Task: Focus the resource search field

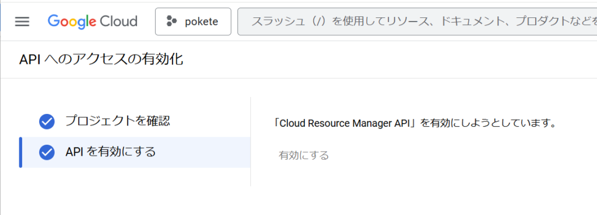Action: click(x=417, y=21)
